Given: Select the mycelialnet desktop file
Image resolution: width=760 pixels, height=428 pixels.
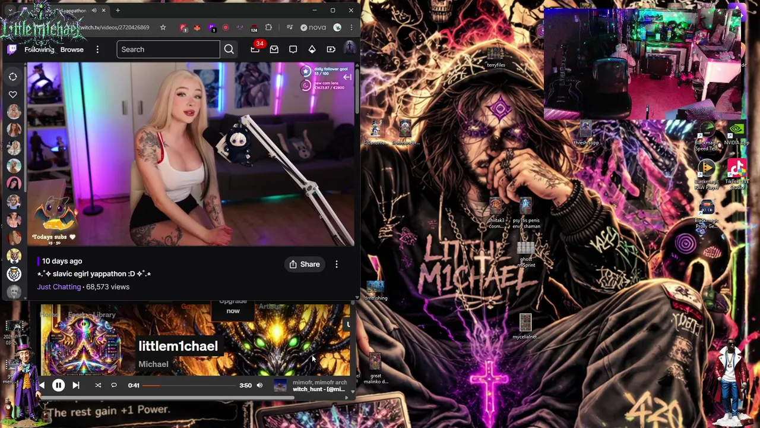Looking at the screenshot, I should (525, 326).
